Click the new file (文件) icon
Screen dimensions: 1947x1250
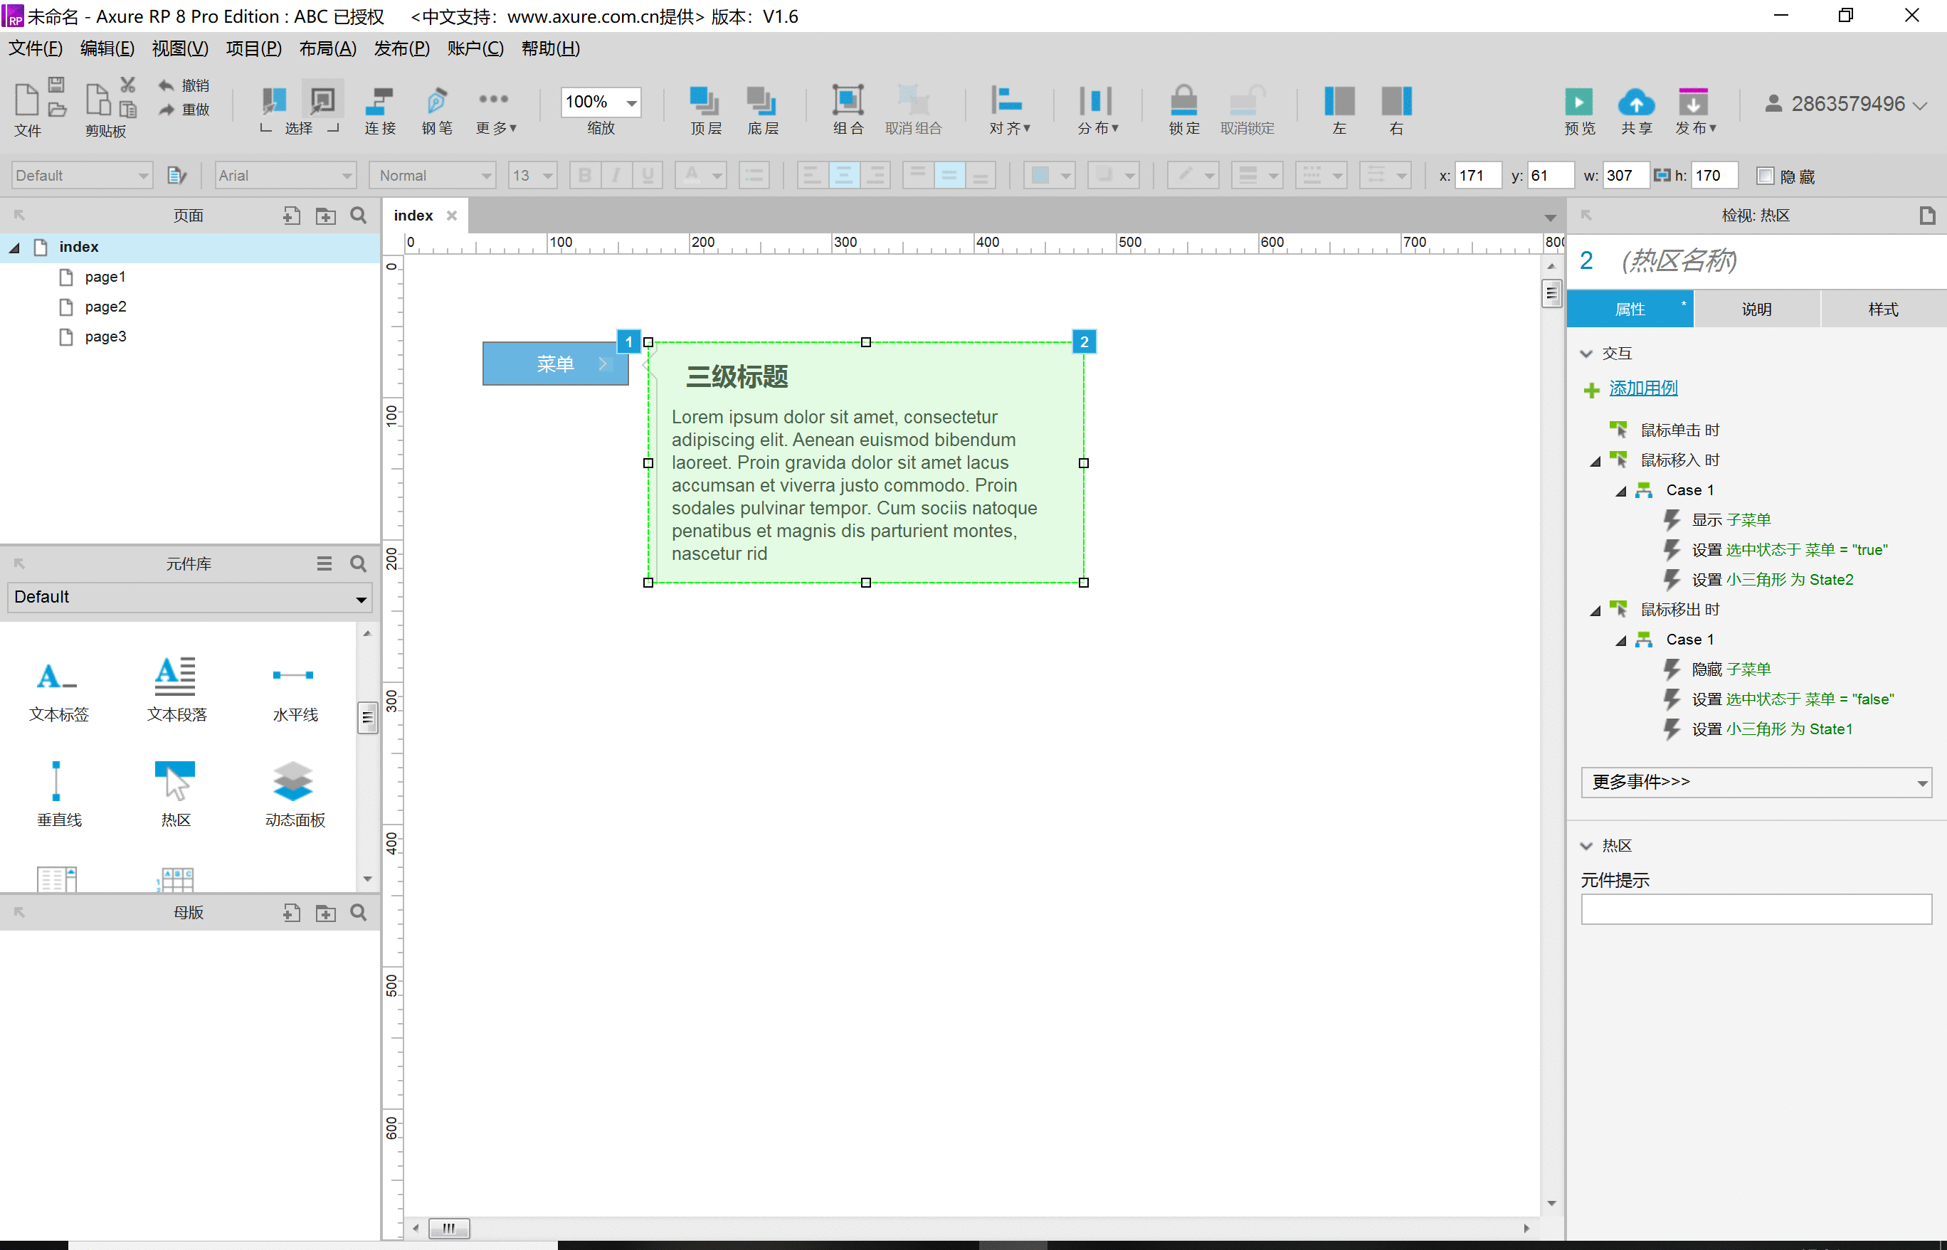click(x=26, y=100)
